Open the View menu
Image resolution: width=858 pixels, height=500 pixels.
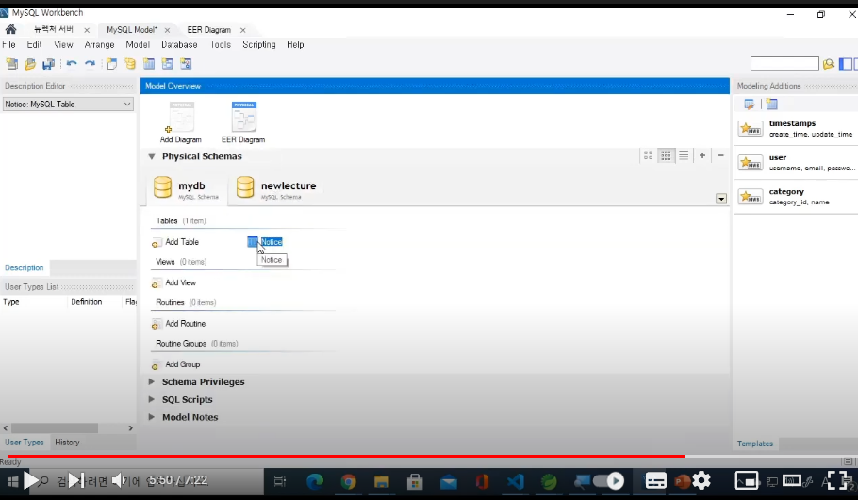tap(63, 45)
